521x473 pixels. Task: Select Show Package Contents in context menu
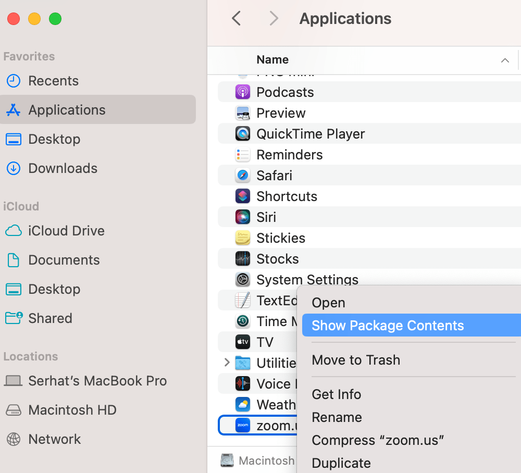coord(412,325)
